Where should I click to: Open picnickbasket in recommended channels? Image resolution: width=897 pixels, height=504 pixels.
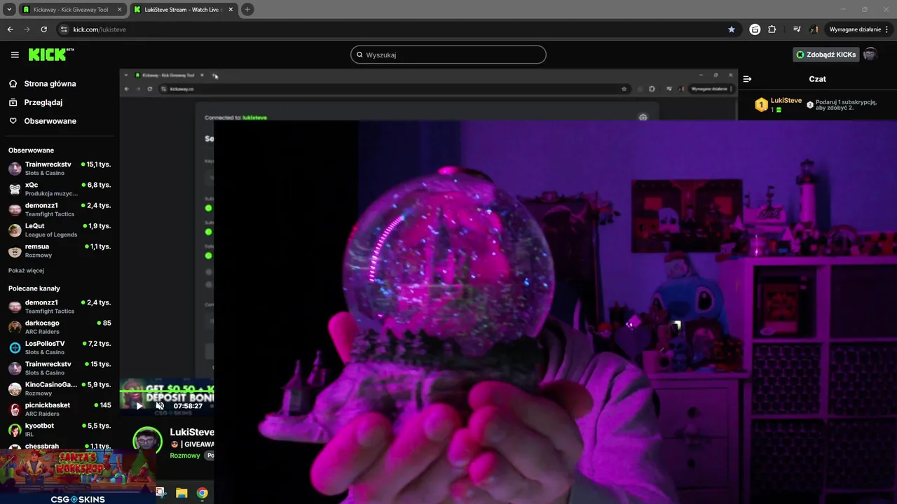[x=60, y=409]
